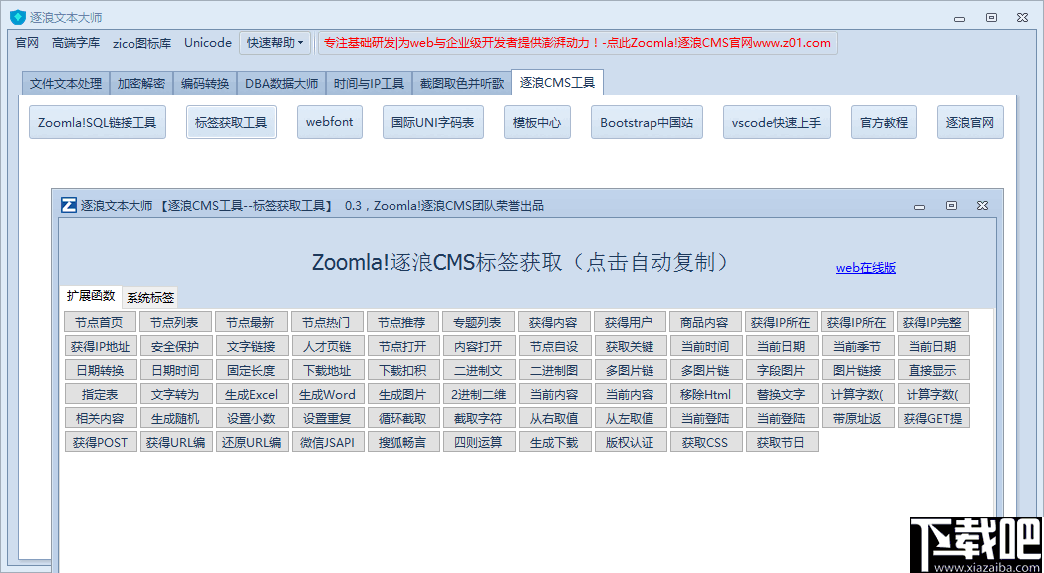
Task: Open the 模板中心 button
Action: [x=537, y=122]
